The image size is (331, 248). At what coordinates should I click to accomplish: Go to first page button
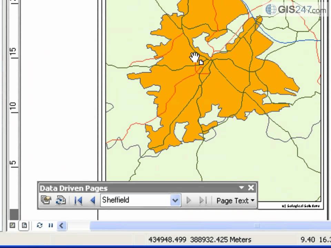click(78, 200)
